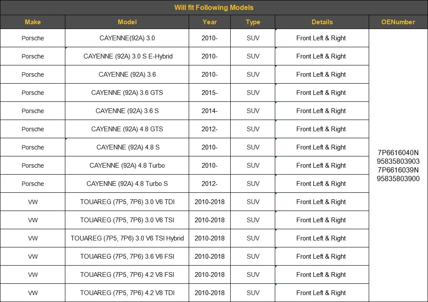
Task: Click TOUAREG (7P5, 7P6) 3.6 V6 FSI cell
Action: pos(127,257)
